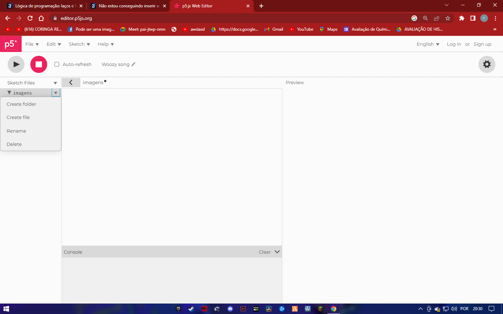Viewport: 503px width, 314px height.
Task: Open the Help menu
Action: pyautogui.click(x=106, y=44)
